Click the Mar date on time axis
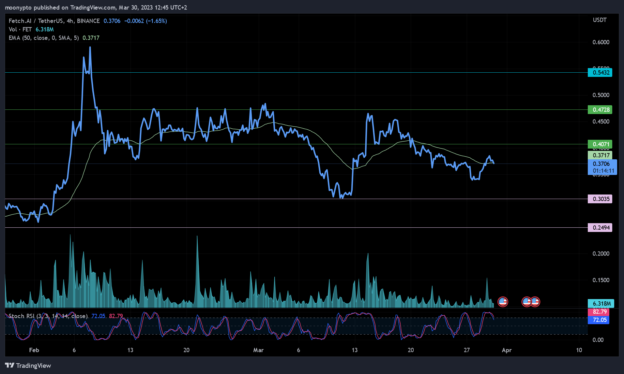 point(258,350)
